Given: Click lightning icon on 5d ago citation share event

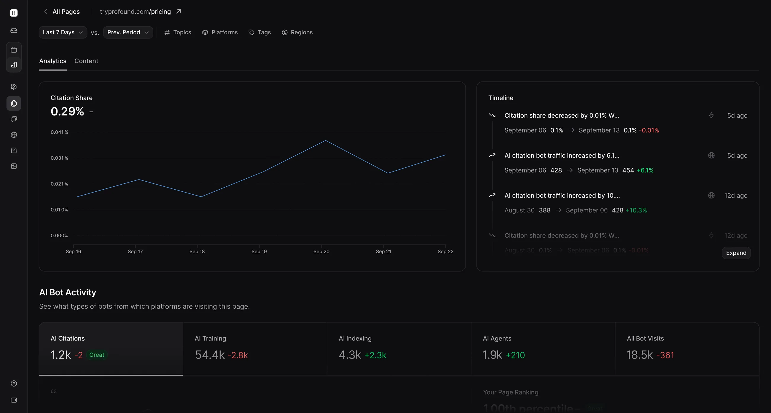Looking at the screenshot, I should click(x=711, y=116).
